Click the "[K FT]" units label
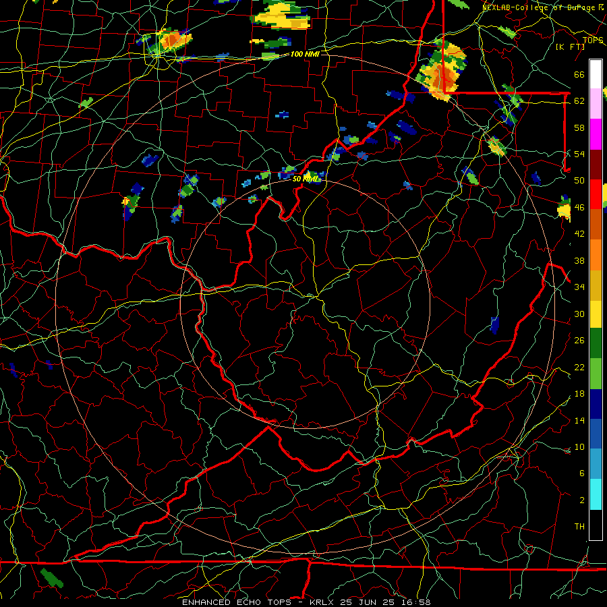607x607 pixels. [570, 47]
